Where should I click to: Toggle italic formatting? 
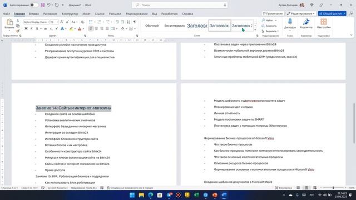coord(31,29)
